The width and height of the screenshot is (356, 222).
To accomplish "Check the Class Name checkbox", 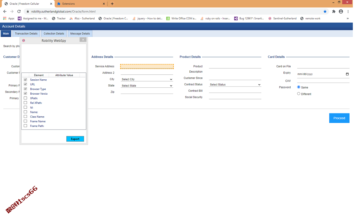I will point(25,117).
